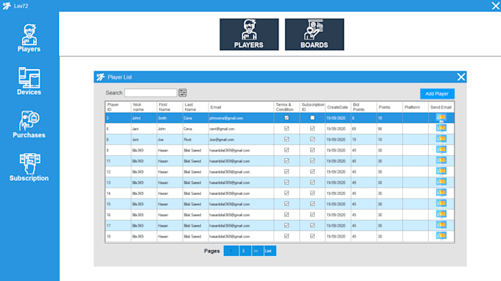501x281 pixels.
Task: Click the BOARDS tile button
Action: pos(315,35)
